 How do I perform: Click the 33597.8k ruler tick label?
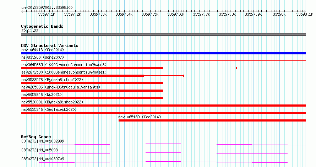(227, 14)
